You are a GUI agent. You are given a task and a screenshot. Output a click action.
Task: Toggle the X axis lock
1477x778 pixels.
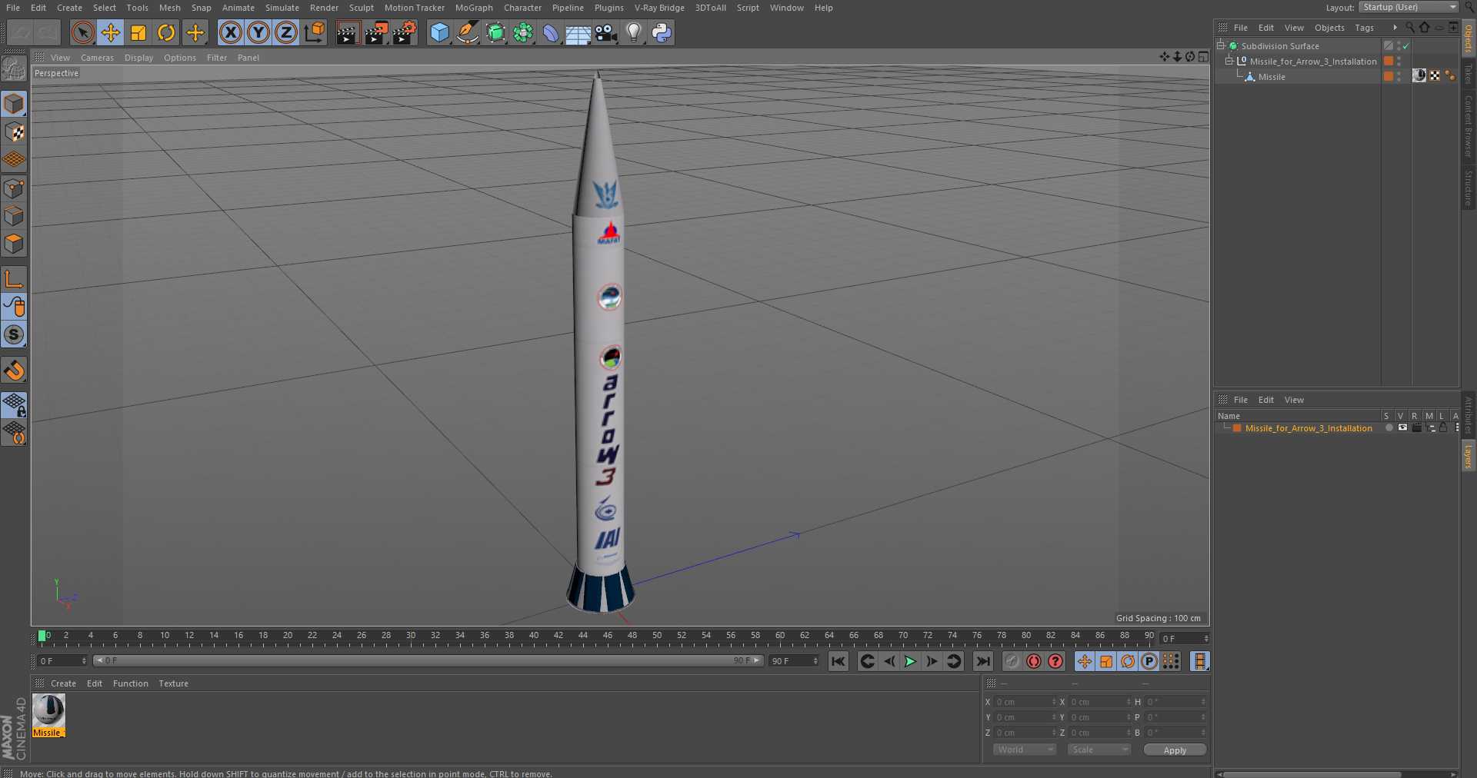pyautogui.click(x=230, y=32)
